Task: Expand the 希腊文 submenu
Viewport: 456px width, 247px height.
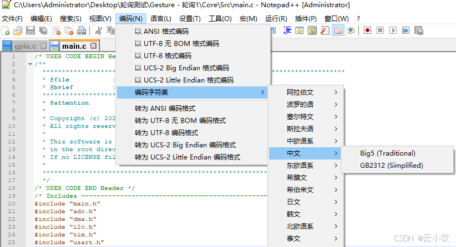Action: (306, 178)
